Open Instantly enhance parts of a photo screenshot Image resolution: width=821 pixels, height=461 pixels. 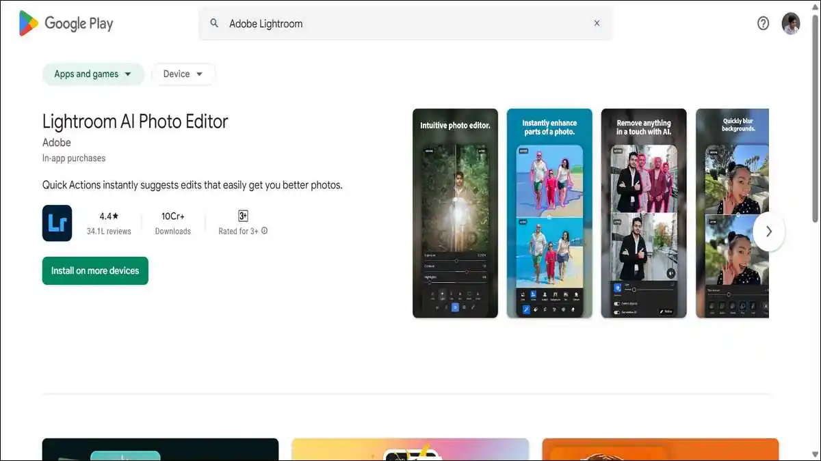pos(549,213)
